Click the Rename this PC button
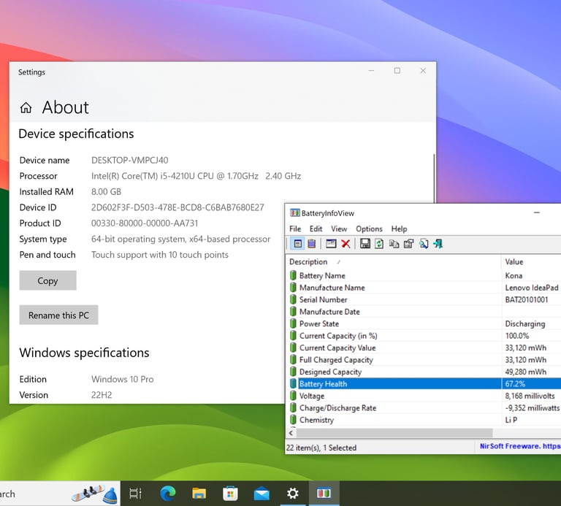The width and height of the screenshot is (561, 506). (58, 315)
